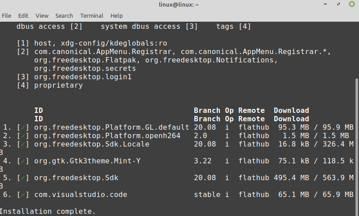Click the 'Installation complete.' message line
Image resolution: width=359 pixels, height=216 pixels.
[47, 212]
